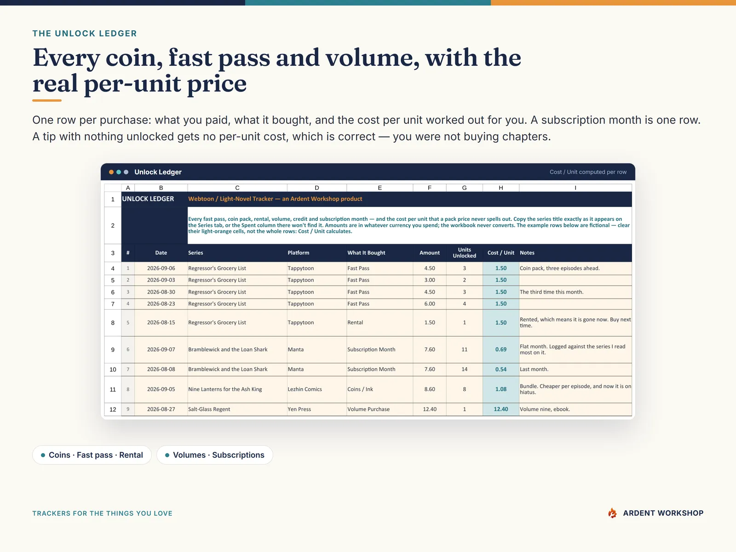The height and width of the screenshot is (552, 736).
Task: Click the Ardent Workshop flame logo
Action: (612, 513)
